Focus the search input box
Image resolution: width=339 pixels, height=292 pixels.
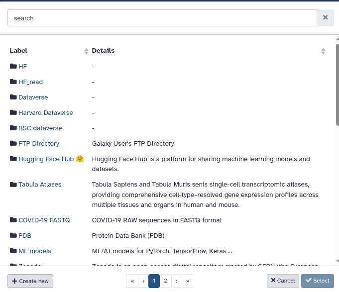[162, 18]
